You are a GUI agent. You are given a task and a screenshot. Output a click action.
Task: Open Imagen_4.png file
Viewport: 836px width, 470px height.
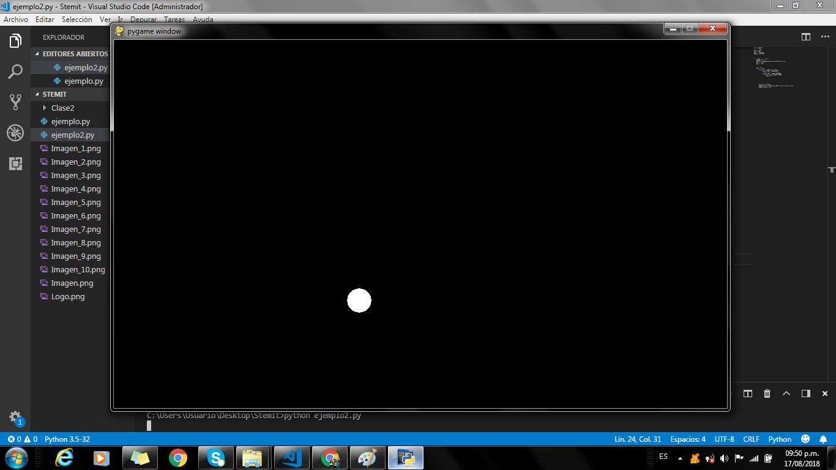[x=70, y=188]
